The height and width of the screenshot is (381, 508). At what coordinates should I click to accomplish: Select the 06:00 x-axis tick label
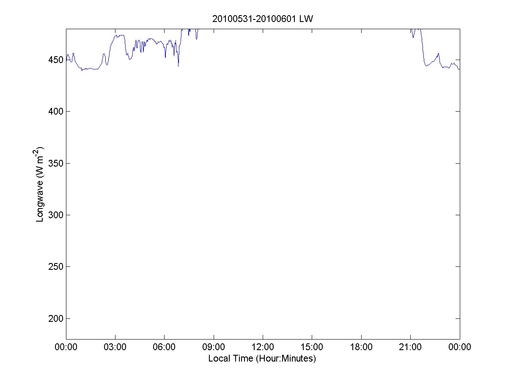click(x=164, y=348)
